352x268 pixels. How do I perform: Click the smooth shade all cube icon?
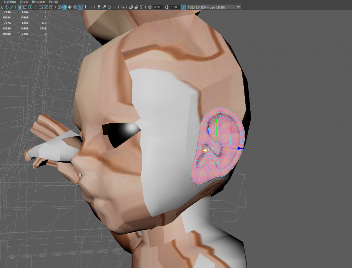coord(65,7)
